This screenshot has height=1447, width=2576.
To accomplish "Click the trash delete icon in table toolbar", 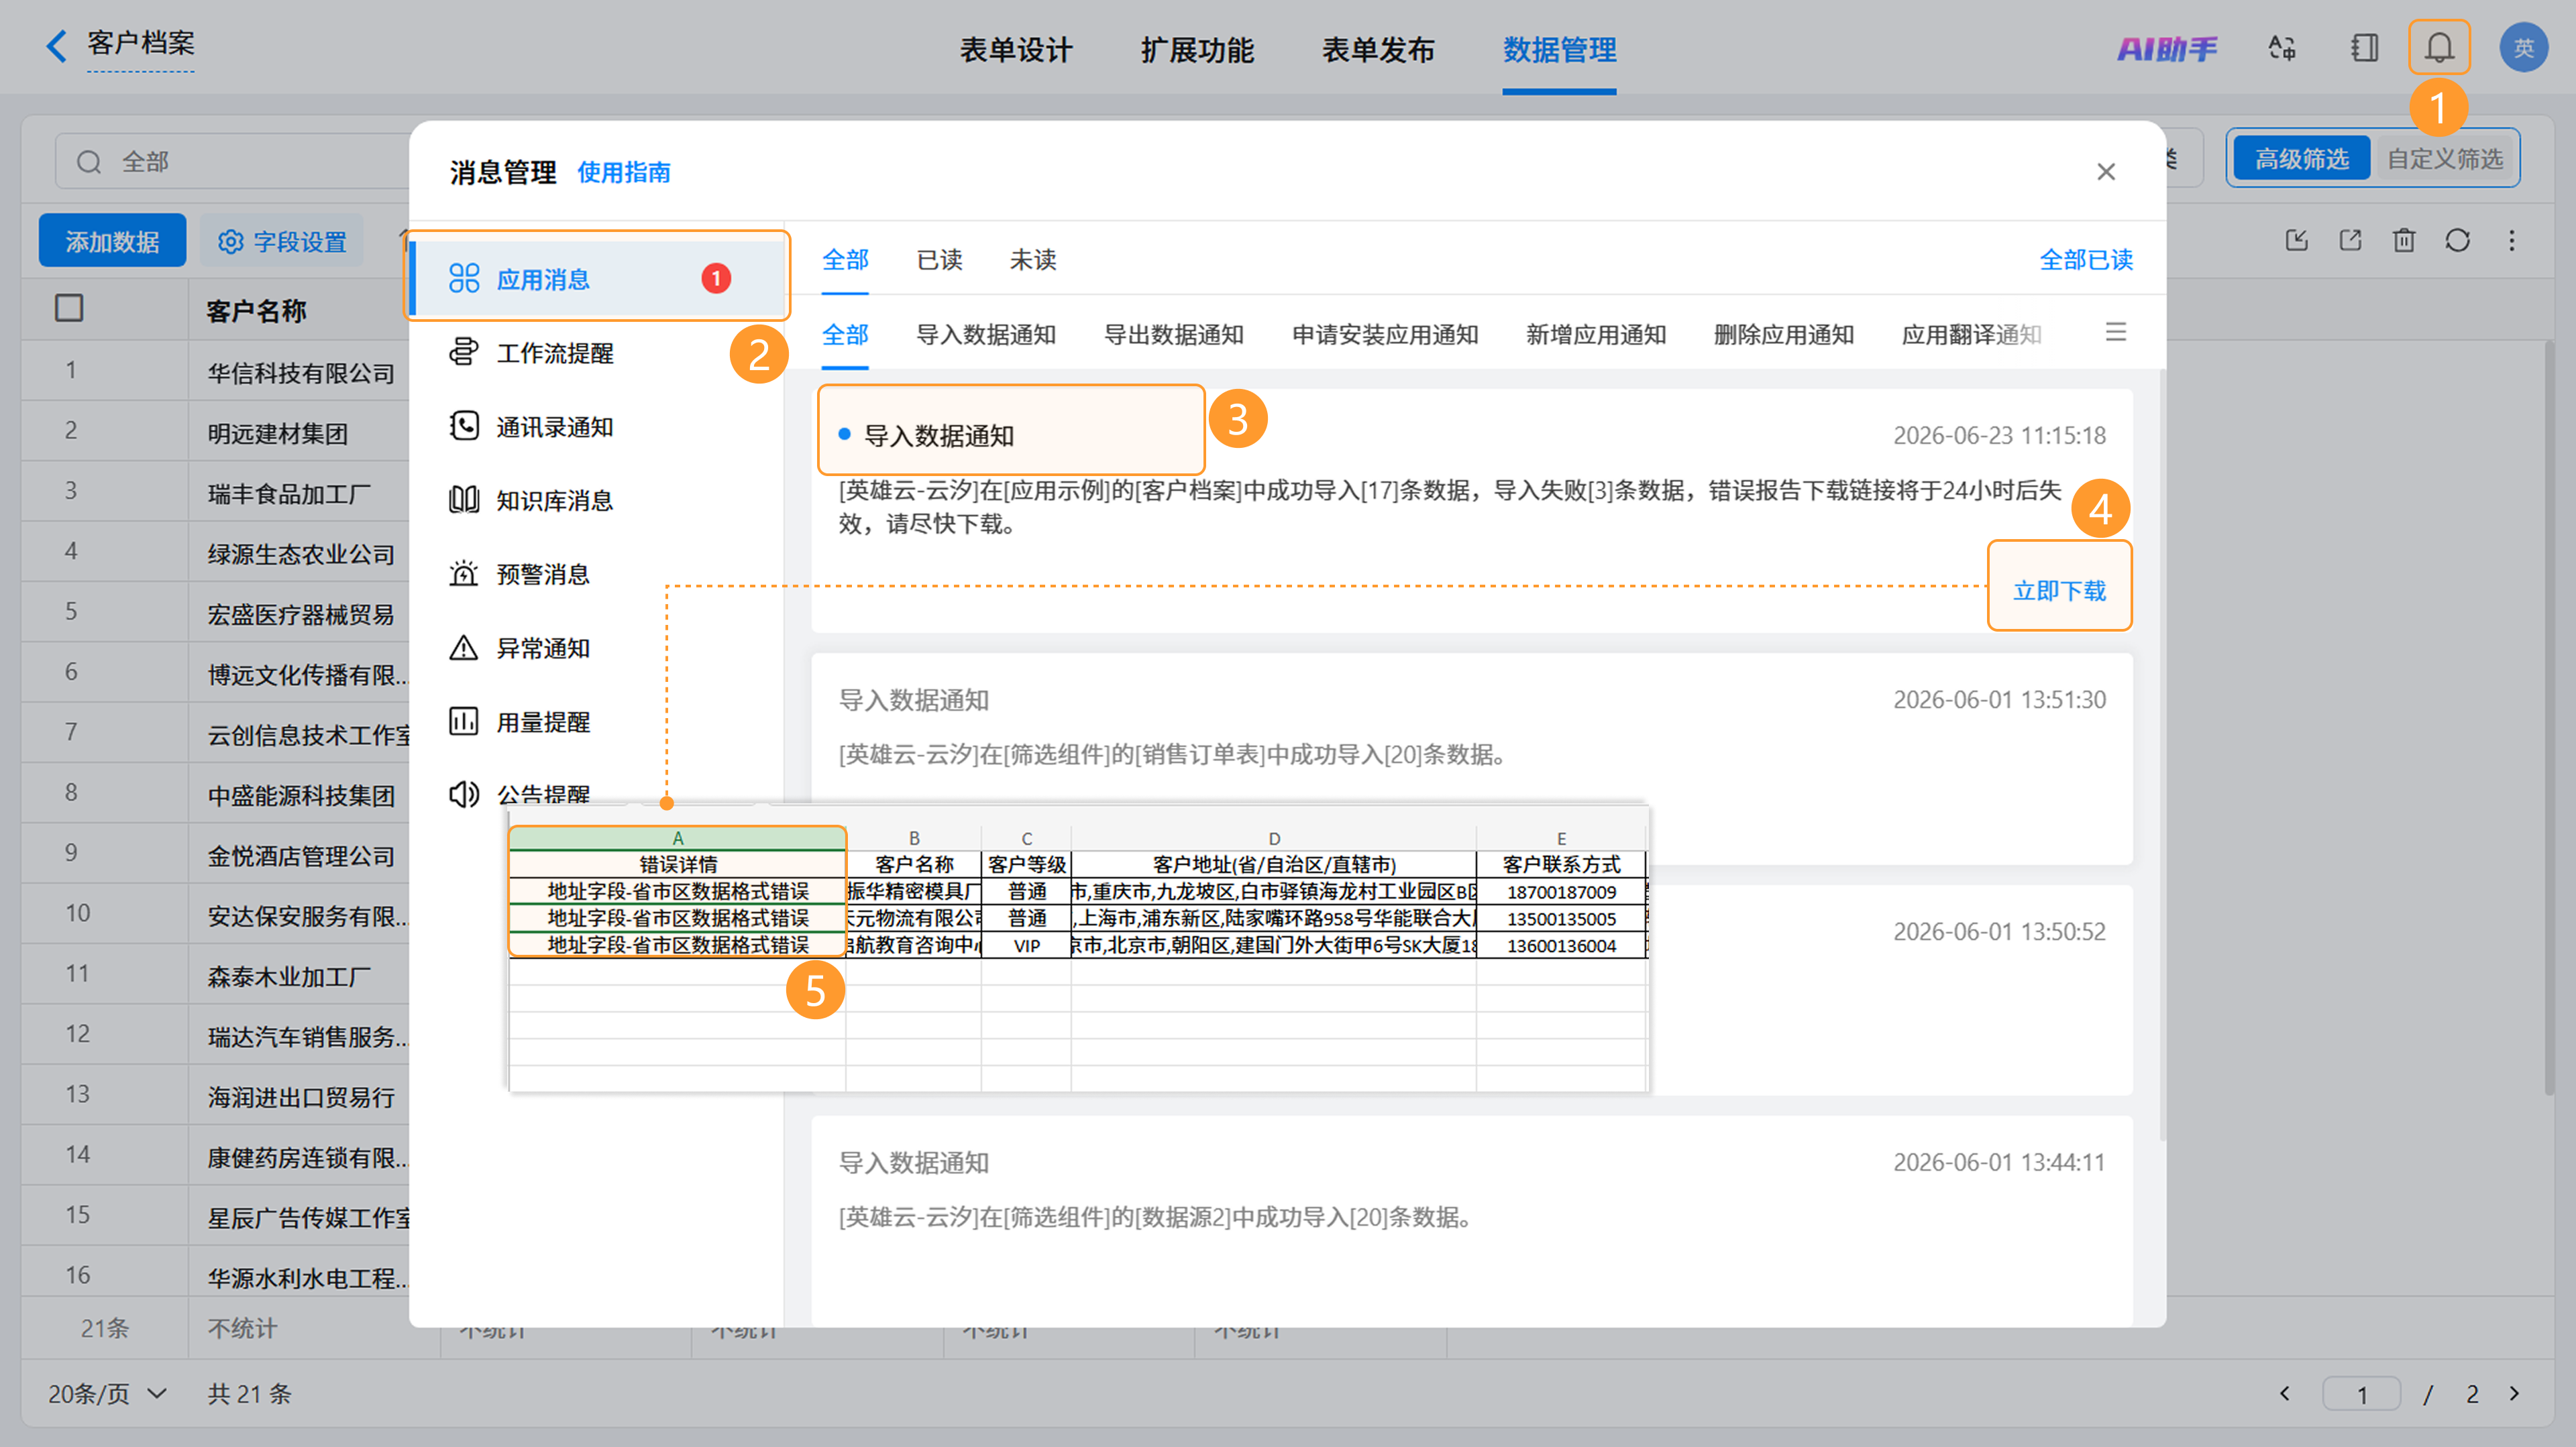I will 2403,240.
